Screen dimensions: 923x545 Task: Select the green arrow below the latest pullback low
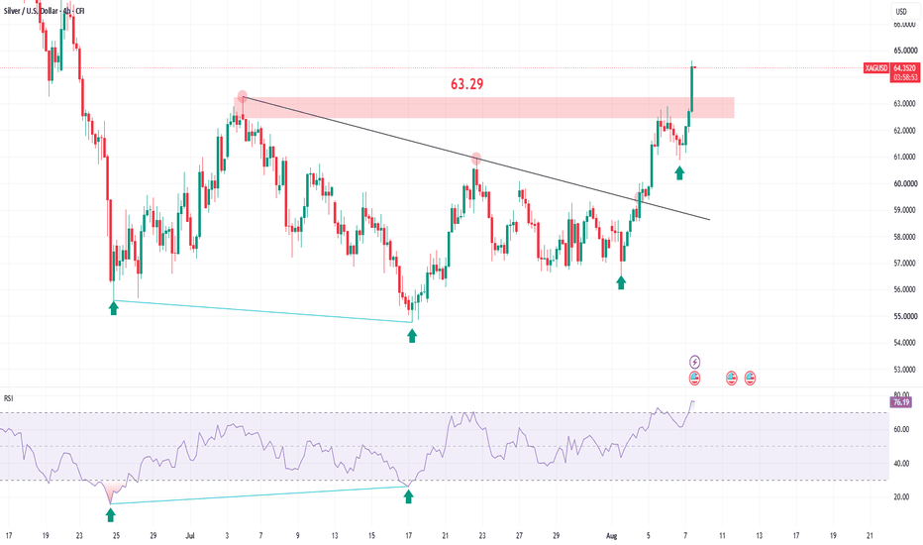point(679,172)
